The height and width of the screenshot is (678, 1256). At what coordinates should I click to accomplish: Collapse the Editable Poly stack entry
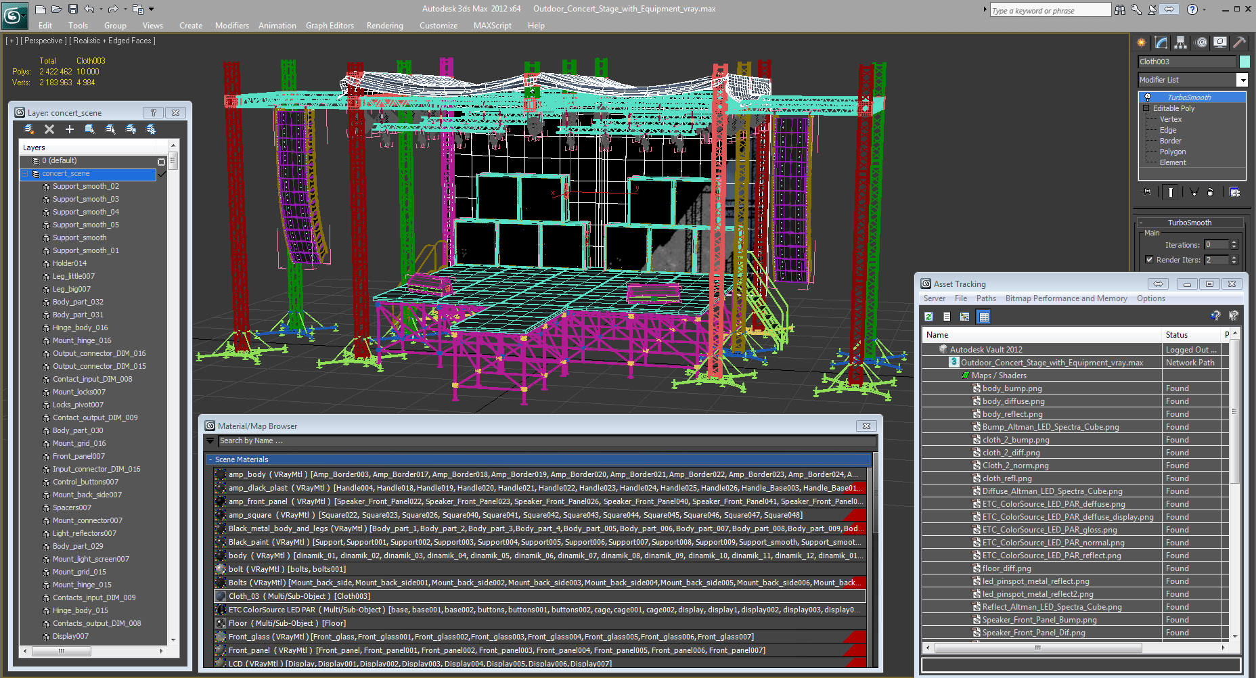[x=1146, y=108]
